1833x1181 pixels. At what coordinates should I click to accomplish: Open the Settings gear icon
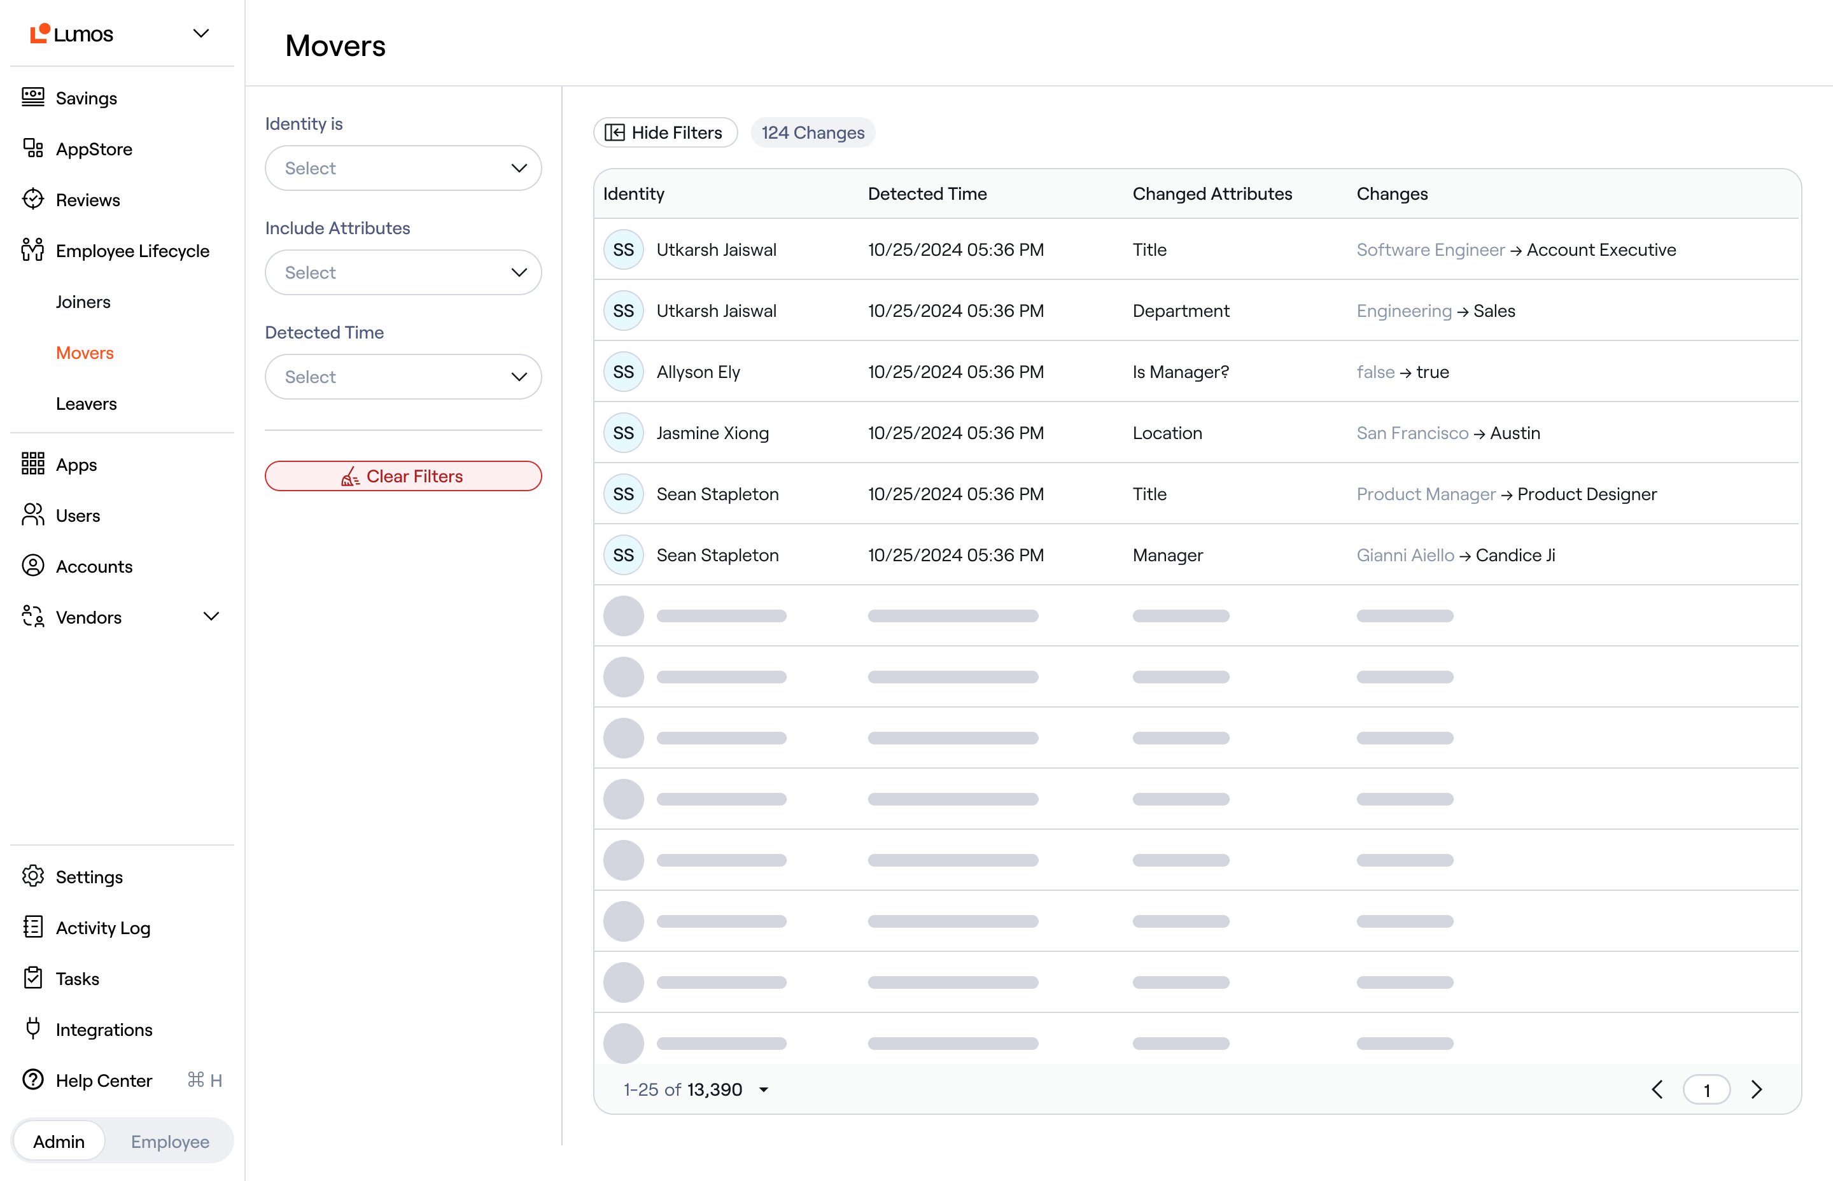point(33,877)
